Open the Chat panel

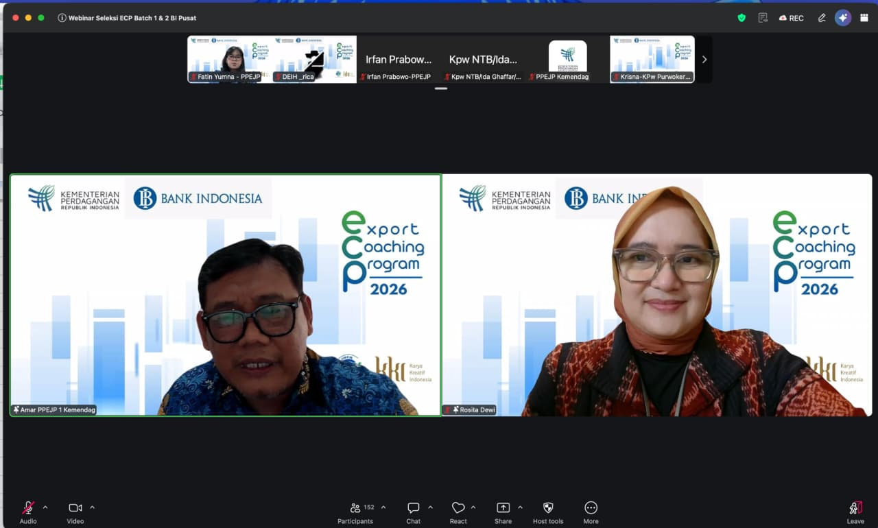click(413, 512)
